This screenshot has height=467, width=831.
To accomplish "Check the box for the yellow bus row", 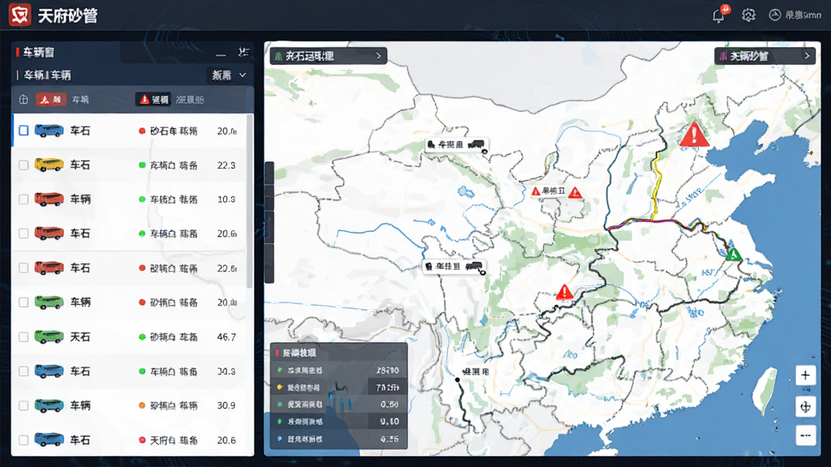I will click(24, 165).
